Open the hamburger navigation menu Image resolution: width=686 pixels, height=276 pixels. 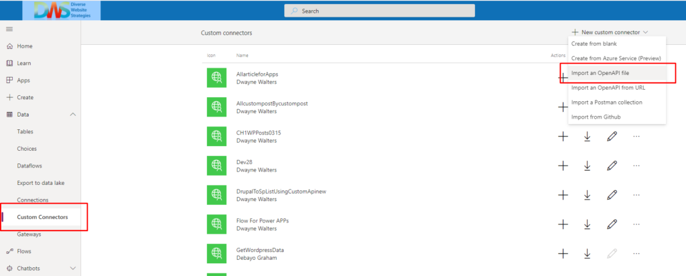pyautogui.click(x=9, y=29)
